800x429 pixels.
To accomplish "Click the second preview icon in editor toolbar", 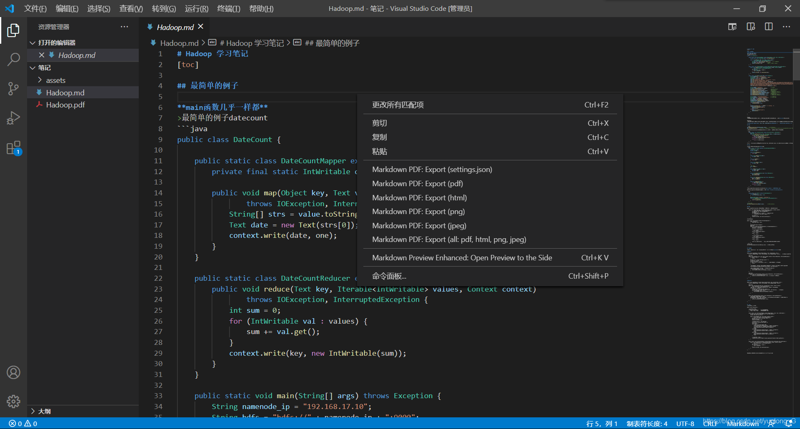I will pos(750,27).
